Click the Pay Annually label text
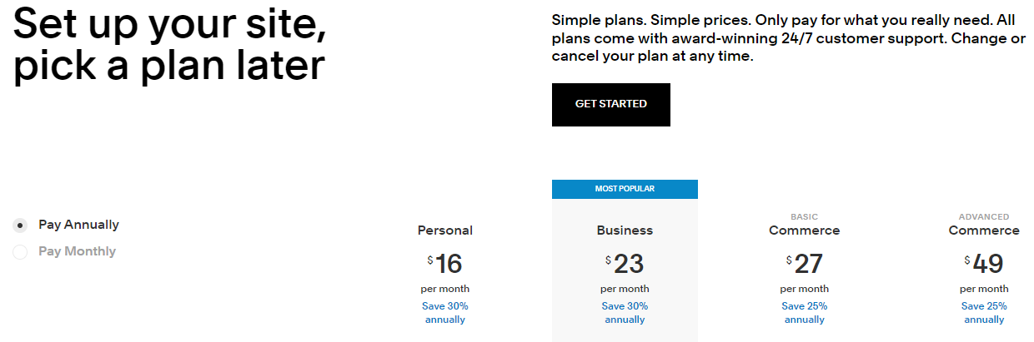1034x342 pixels. 78,225
